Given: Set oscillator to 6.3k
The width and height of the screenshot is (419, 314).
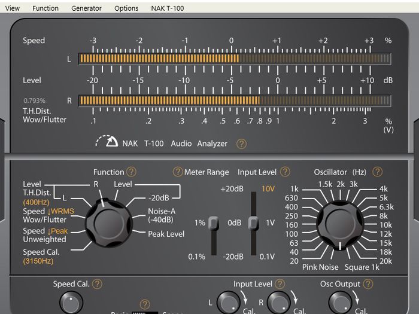Looking at the screenshot, I should click(x=387, y=207).
